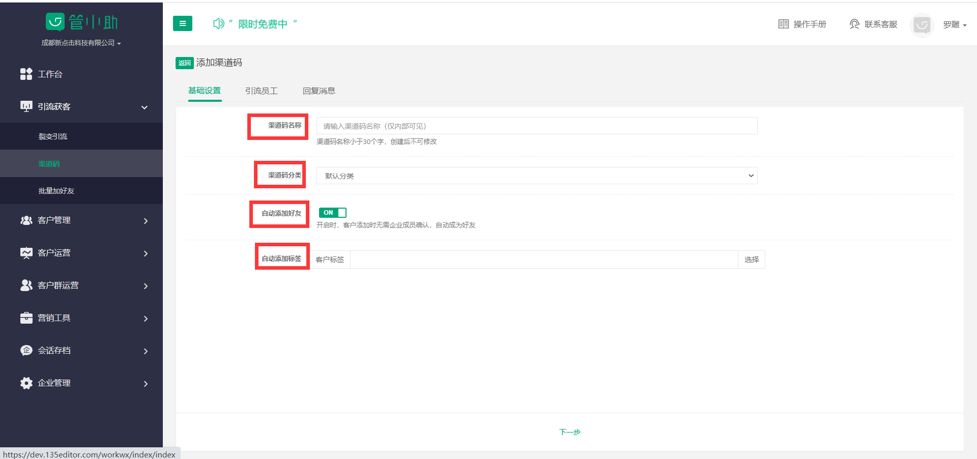Open 裂变引流 in the sidebar
The image size is (977, 459).
coord(81,136)
